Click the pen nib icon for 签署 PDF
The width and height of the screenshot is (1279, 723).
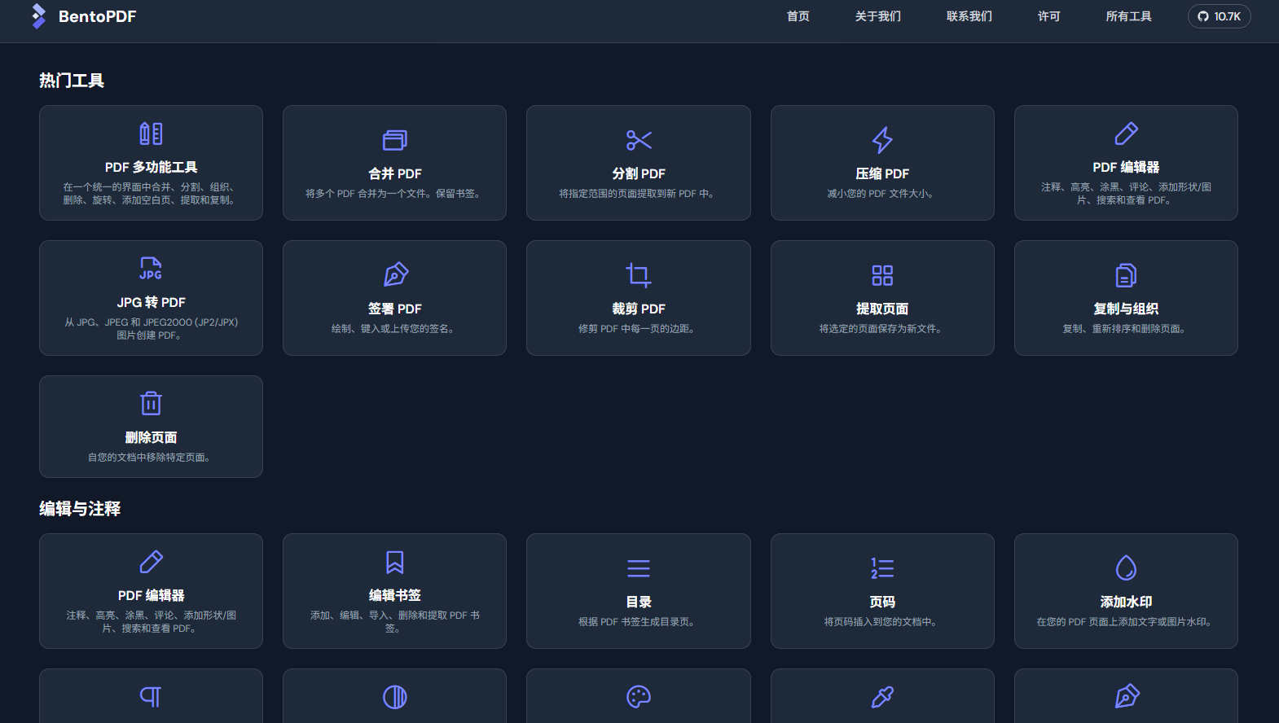pyautogui.click(x=394, y=275)
